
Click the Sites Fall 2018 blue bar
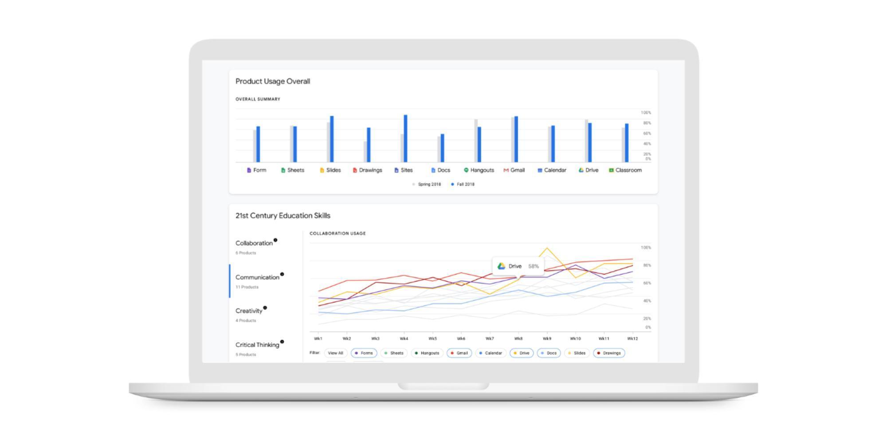(x=405, y=138)
